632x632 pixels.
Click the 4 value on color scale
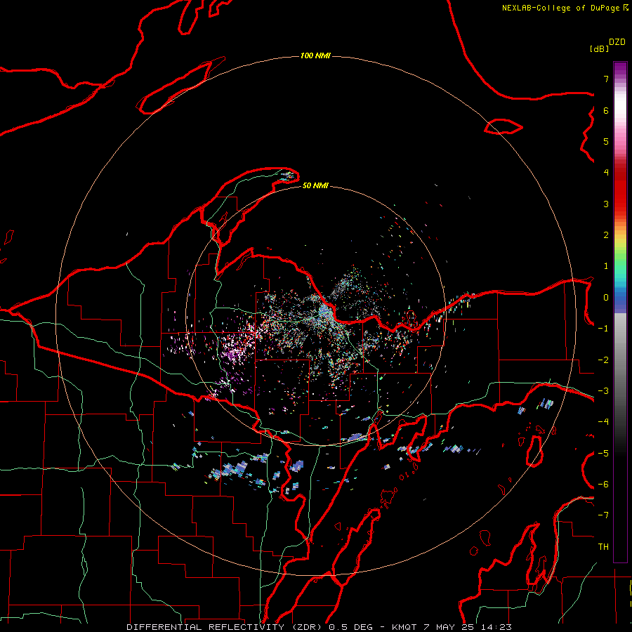(x=606, y=173)
